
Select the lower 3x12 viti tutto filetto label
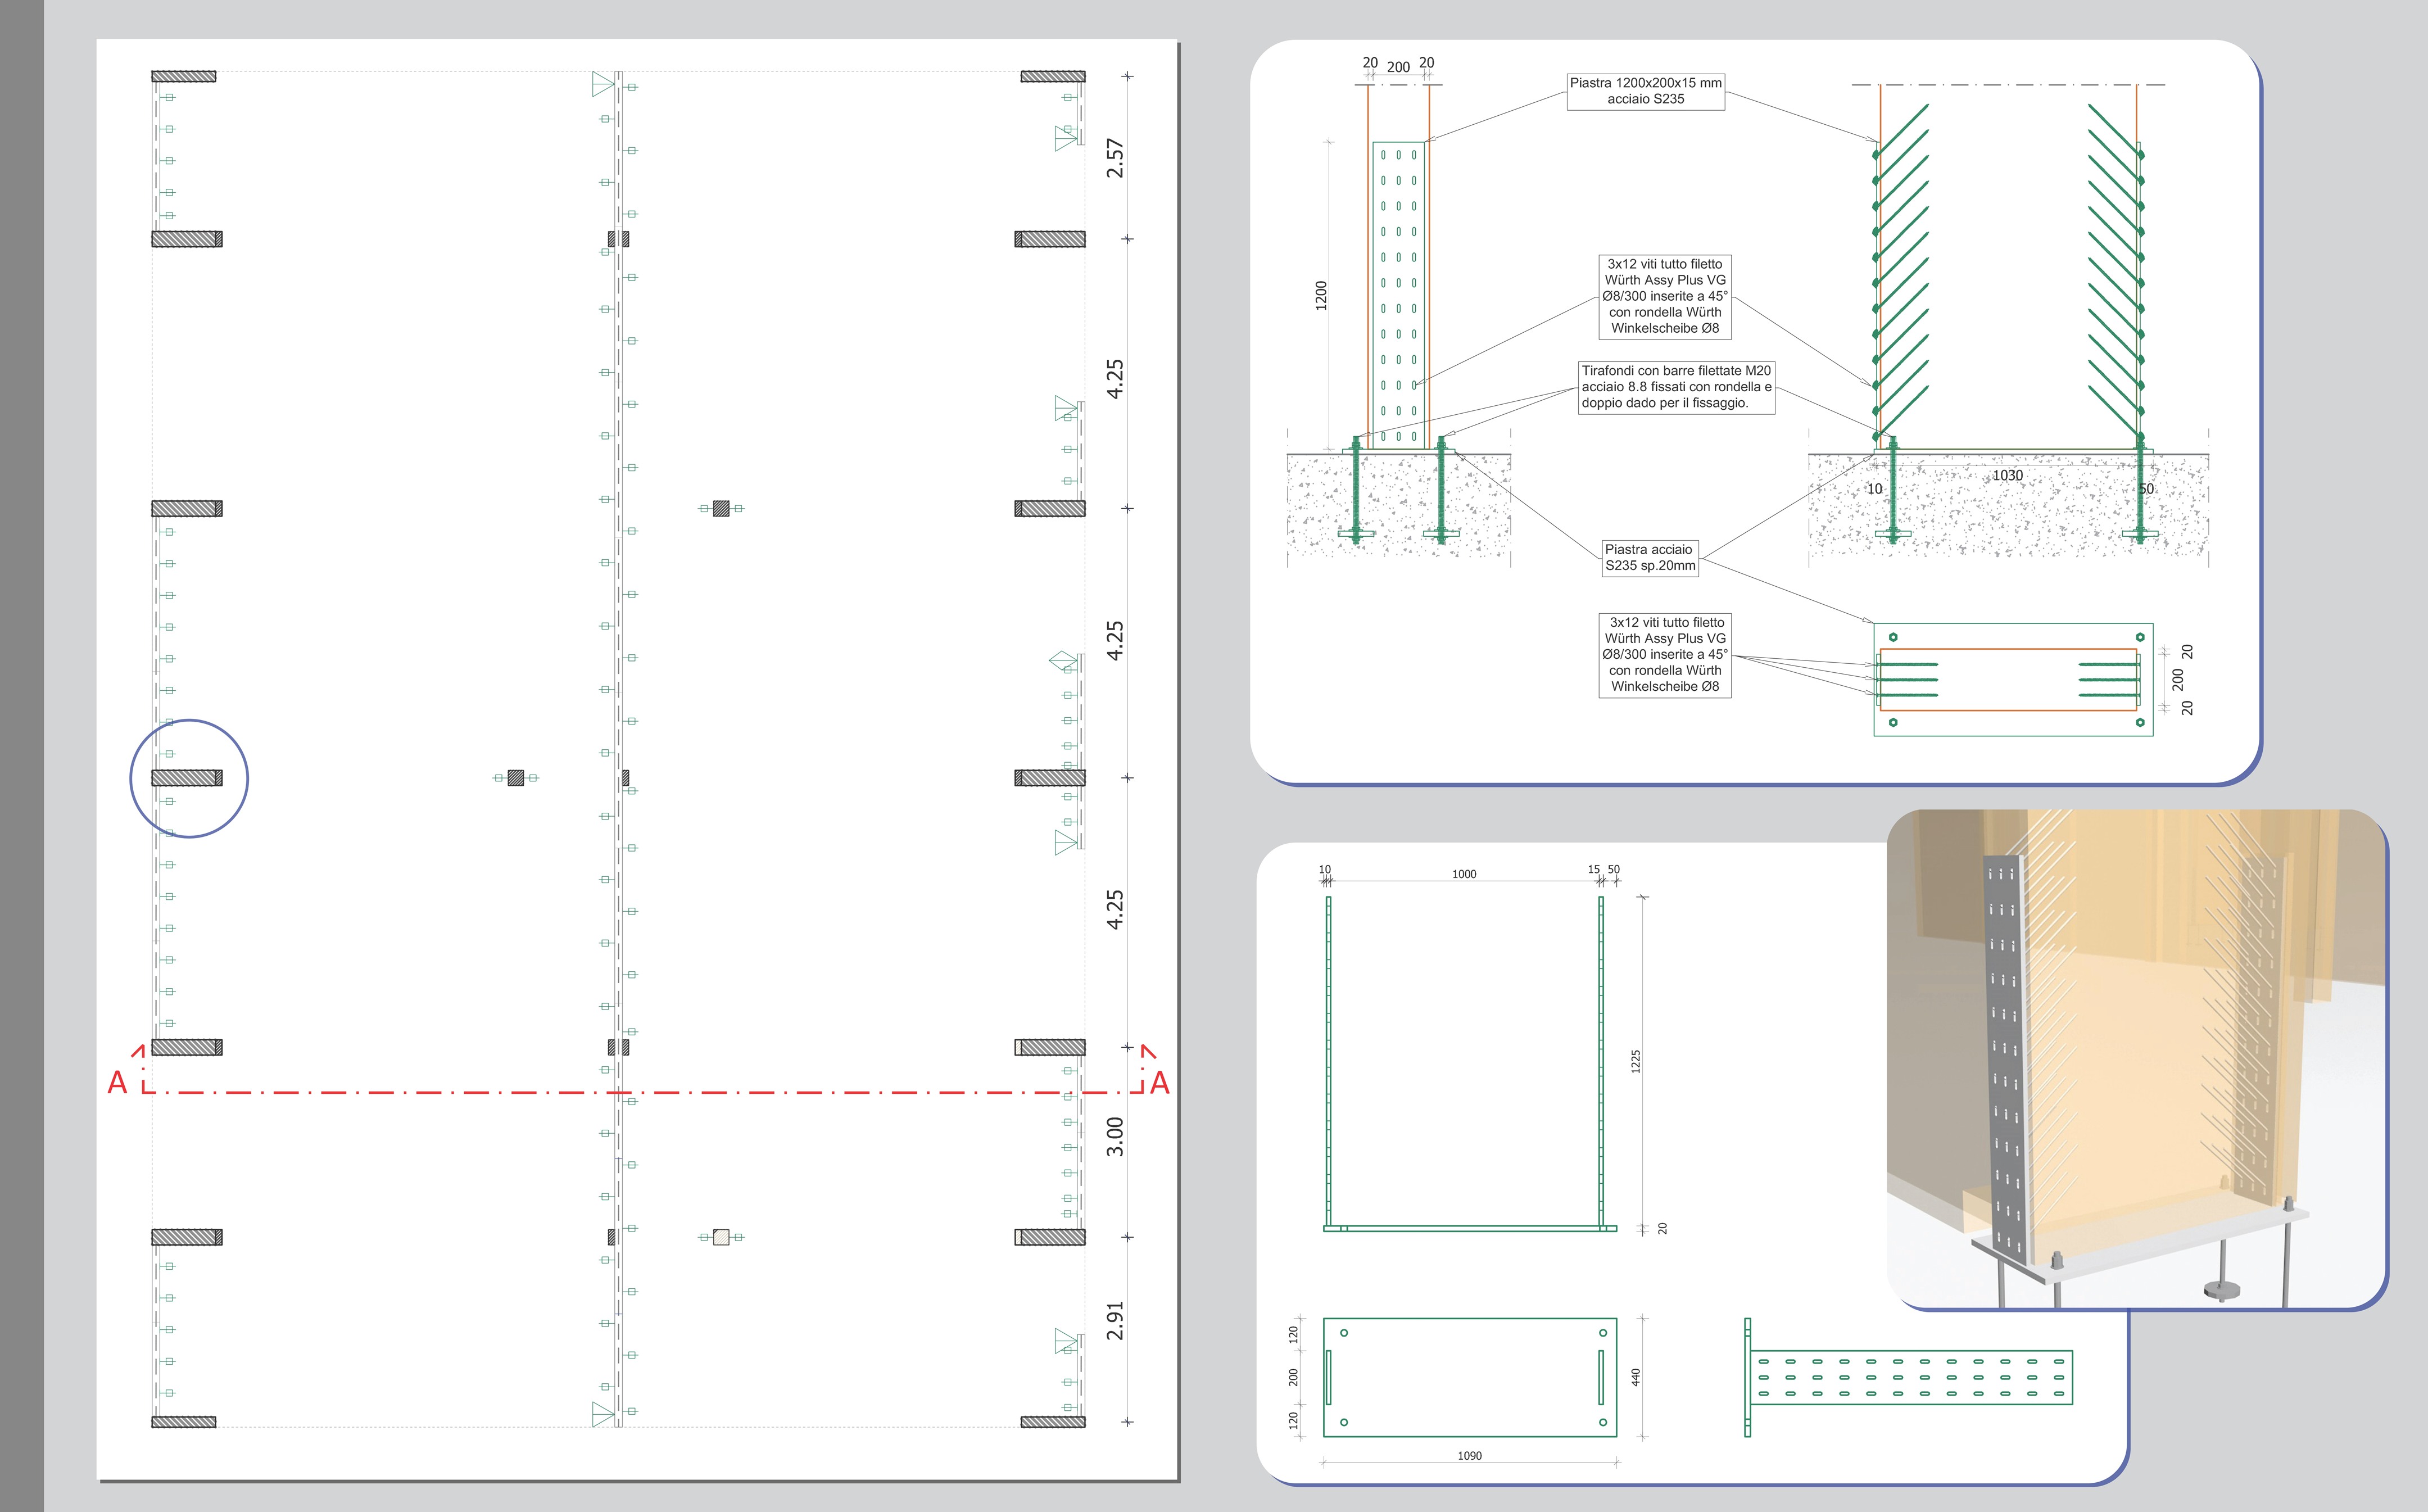pos(1665,654)
